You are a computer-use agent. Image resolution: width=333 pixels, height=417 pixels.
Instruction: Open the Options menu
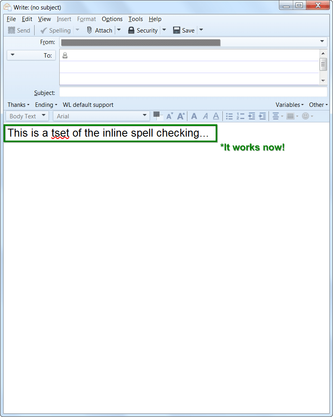(112, 19)
